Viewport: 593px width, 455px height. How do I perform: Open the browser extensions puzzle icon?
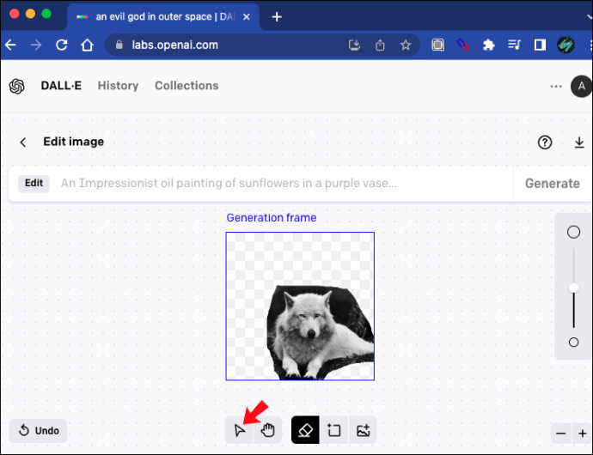489,45
